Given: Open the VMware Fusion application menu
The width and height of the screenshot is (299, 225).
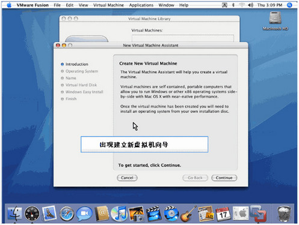Looking at the screenshot, I should point(32,5).
